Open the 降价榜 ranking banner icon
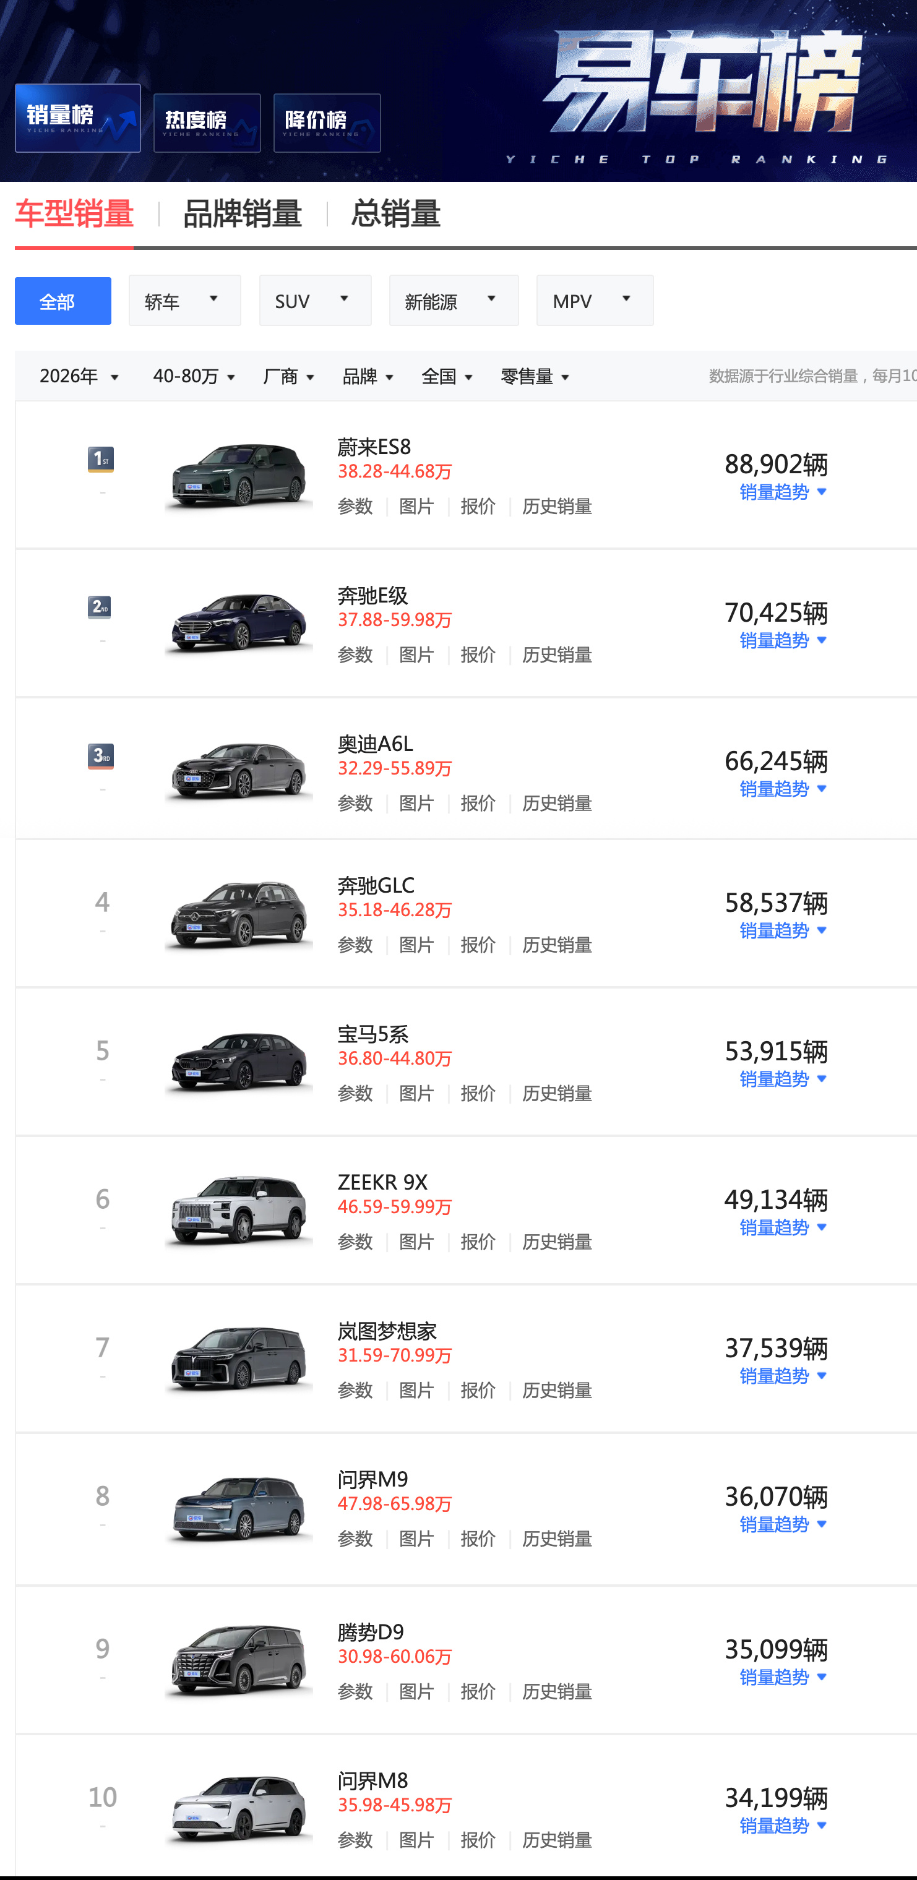This screenshot has width=917, height=1880. click(326, 122)
